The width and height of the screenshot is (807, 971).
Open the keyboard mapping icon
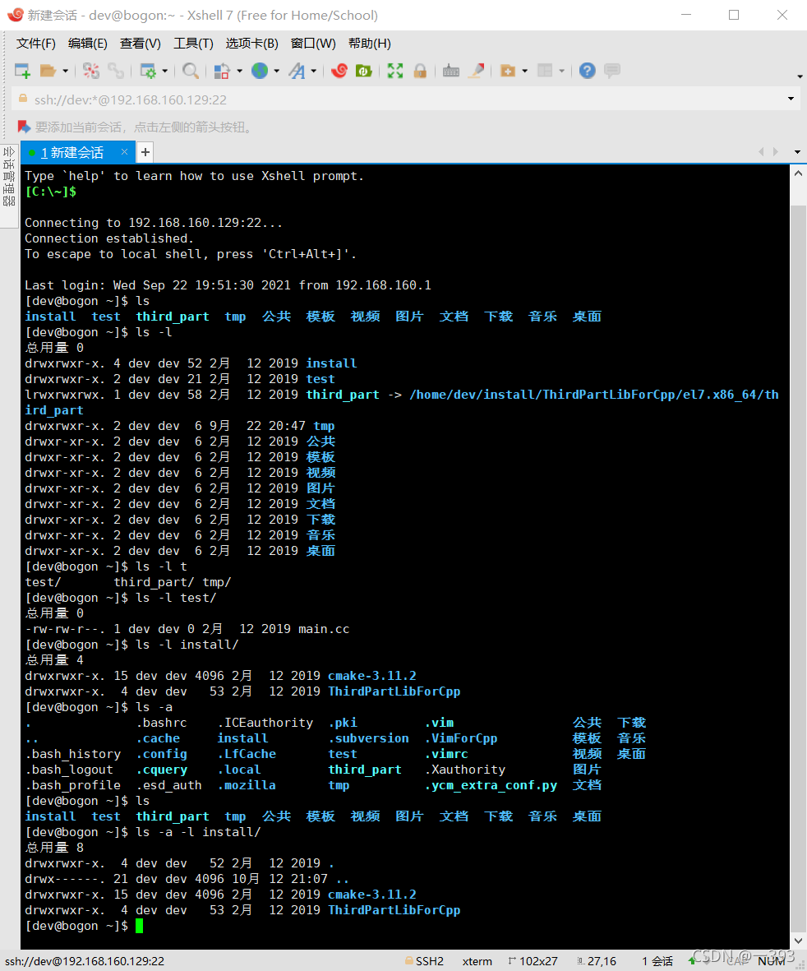pos(451,71)
